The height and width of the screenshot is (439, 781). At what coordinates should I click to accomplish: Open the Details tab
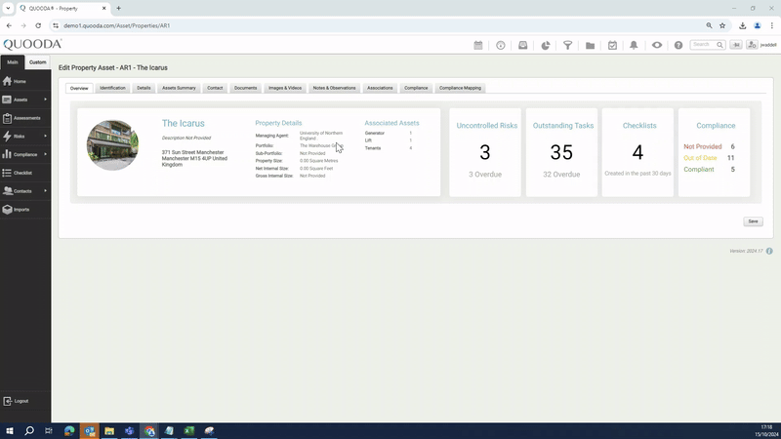pos(144,88)
